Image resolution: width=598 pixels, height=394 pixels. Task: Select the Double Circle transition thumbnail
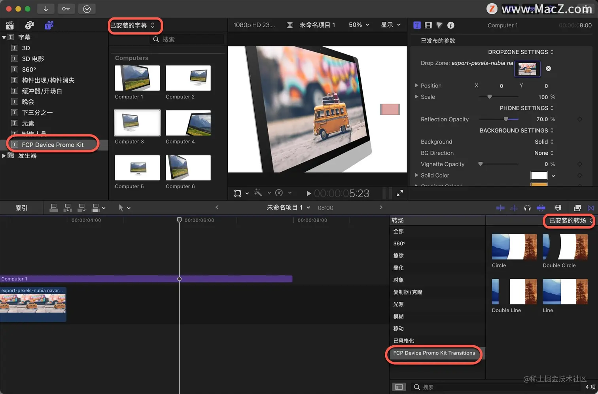(x=565, y=246)
